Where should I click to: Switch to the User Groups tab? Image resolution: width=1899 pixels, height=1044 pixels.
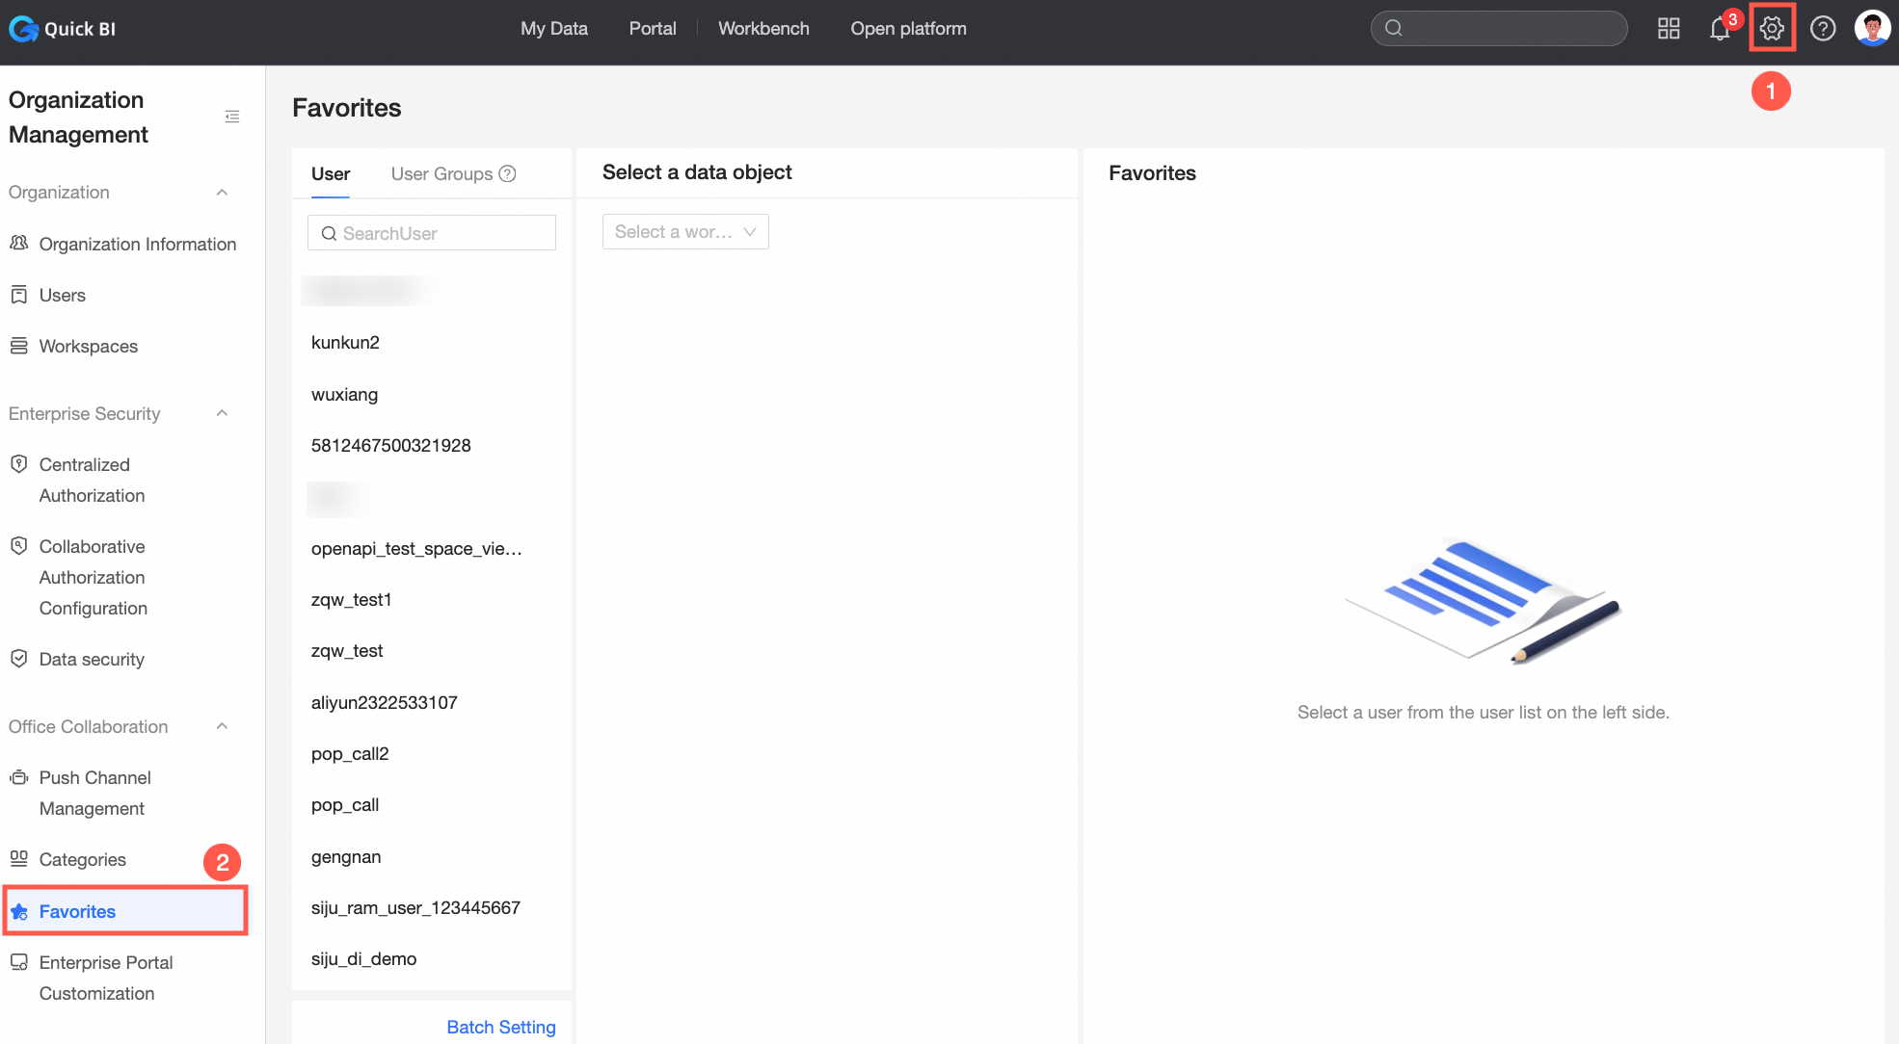(442, 173)
